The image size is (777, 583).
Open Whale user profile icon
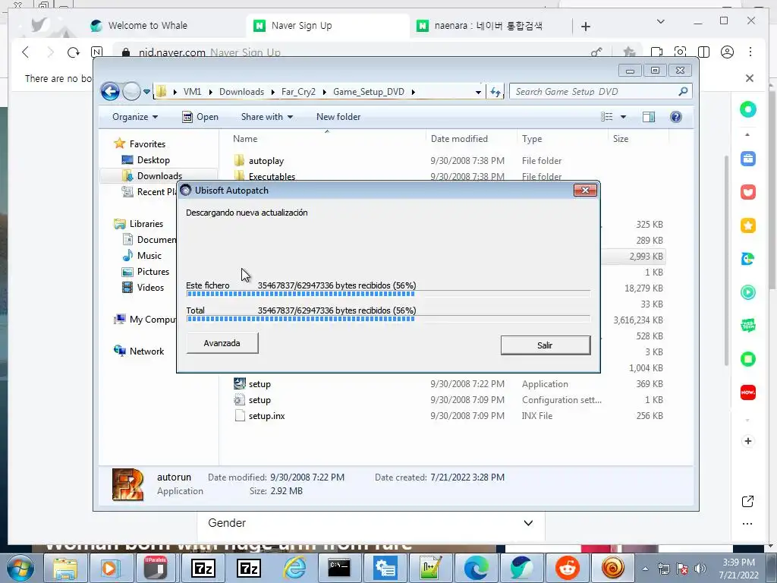pos(727,52)
